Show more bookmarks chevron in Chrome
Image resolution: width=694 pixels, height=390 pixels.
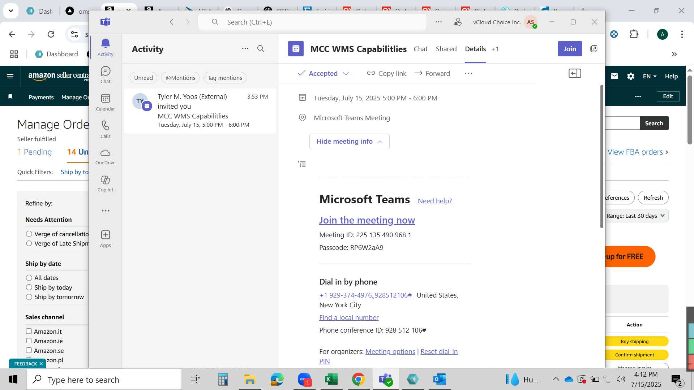[674, 54]
